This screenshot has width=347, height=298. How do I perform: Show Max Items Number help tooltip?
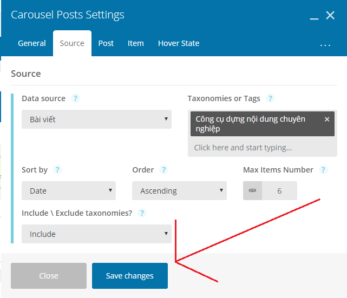point(323,170)
